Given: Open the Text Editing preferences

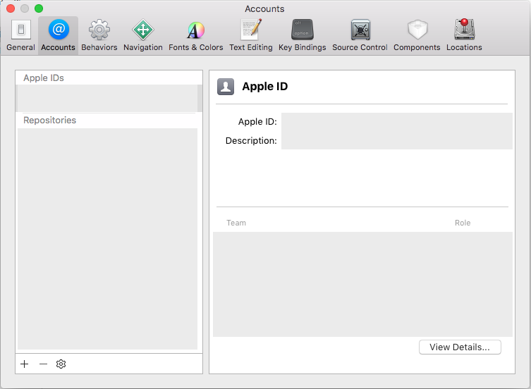Looking at the screenshot, I should [x=250, y=35].
